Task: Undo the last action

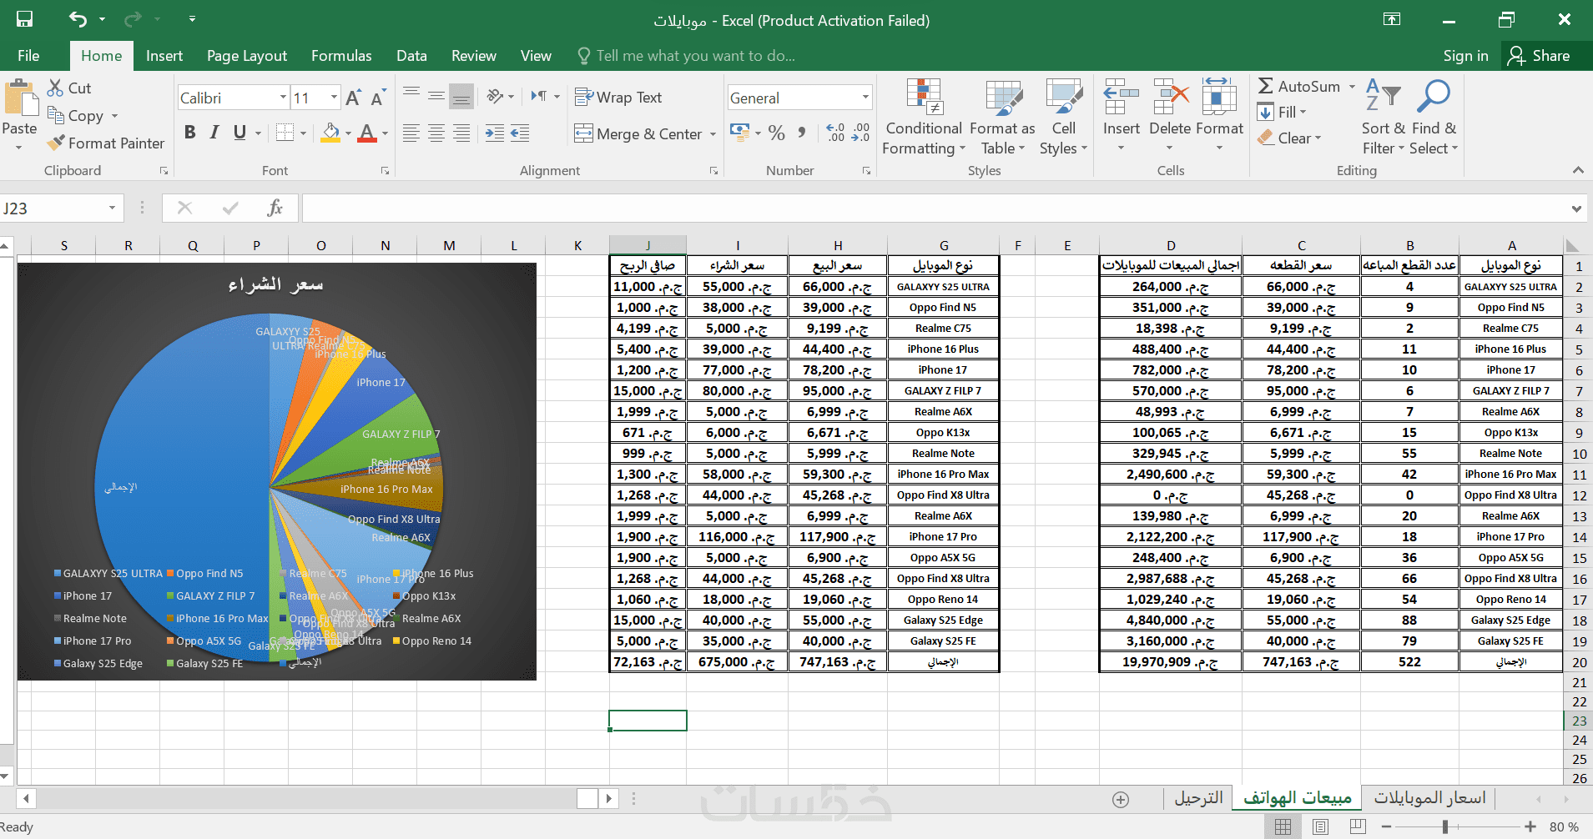Action: tap(78, 19)
